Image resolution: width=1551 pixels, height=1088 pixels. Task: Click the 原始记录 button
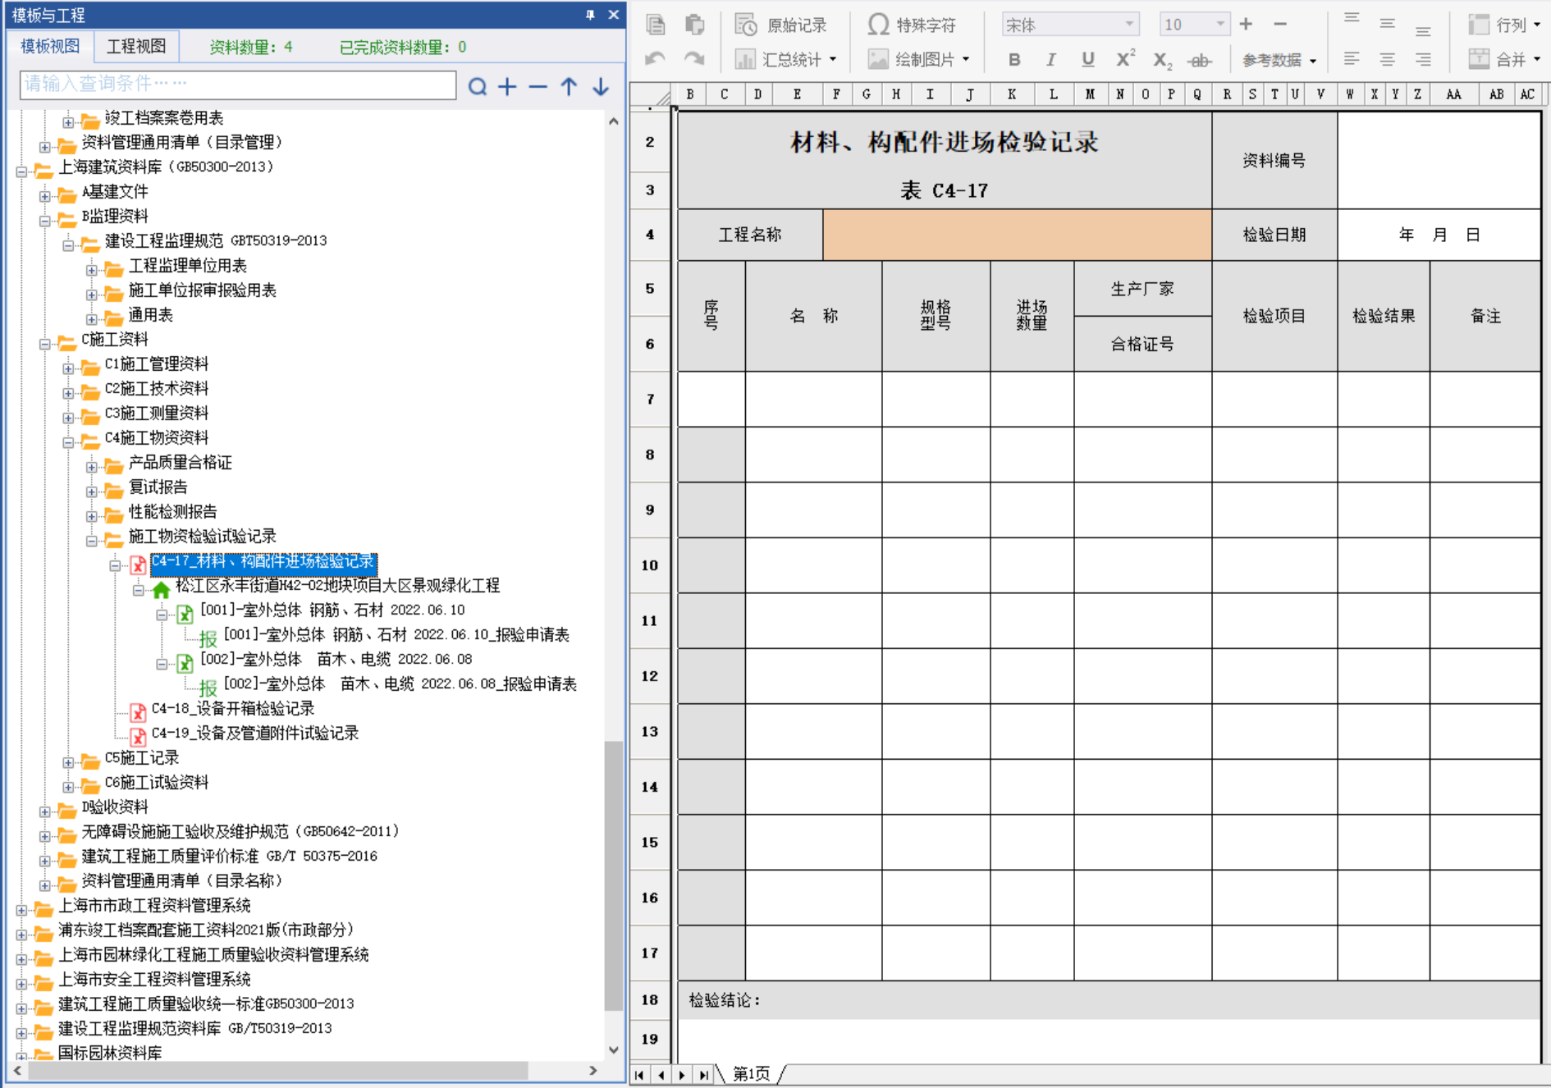tap(781, 25)
